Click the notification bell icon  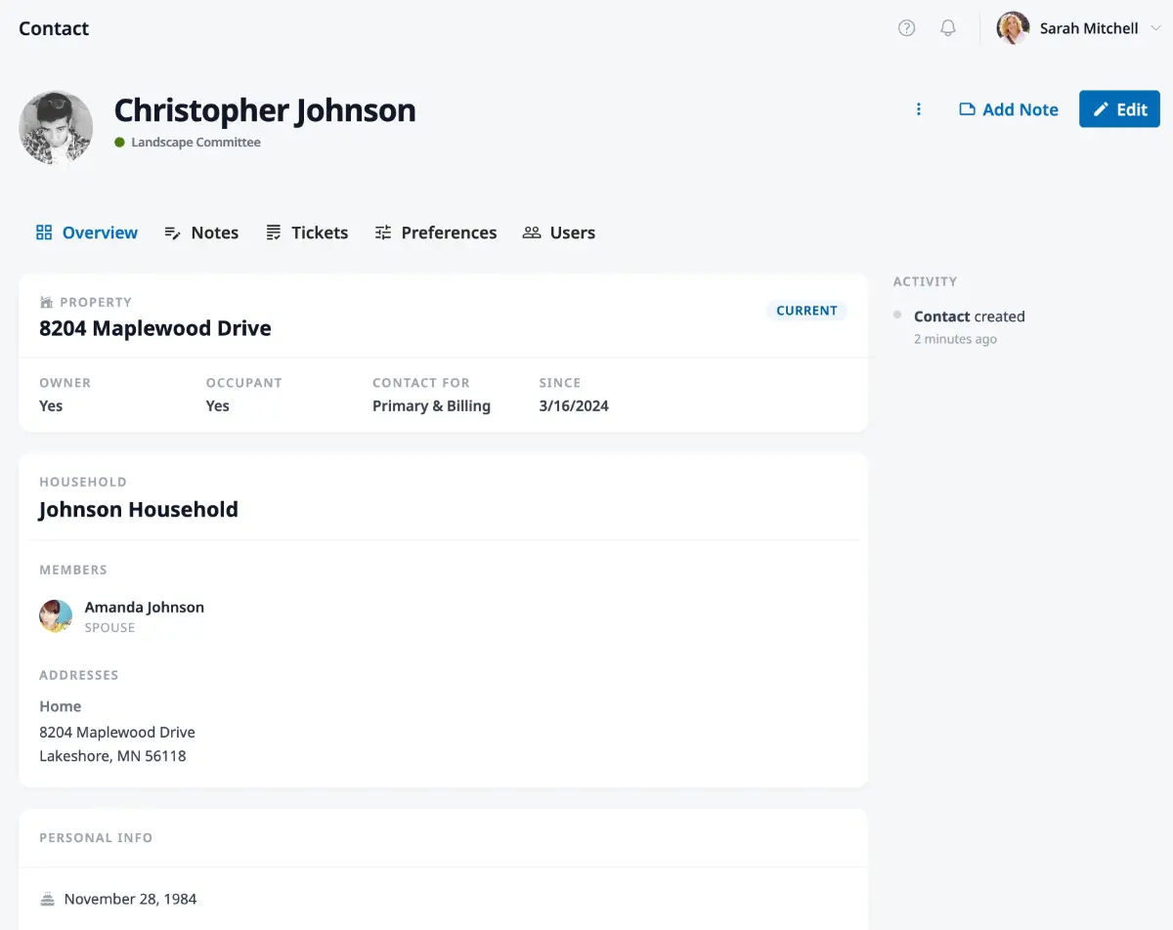pyautogui.click(x=947, y=27)
